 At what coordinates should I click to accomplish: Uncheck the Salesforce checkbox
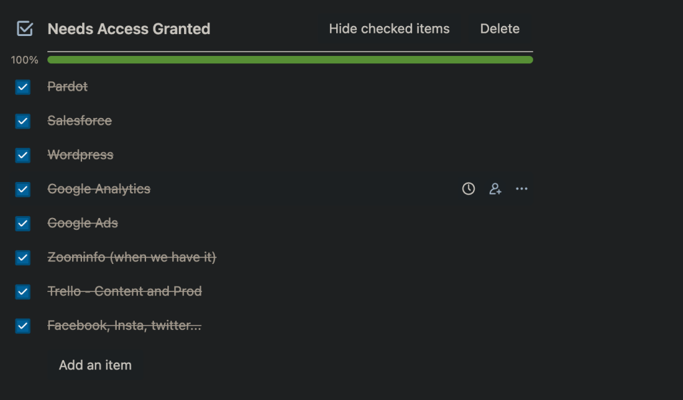point(23,121)
